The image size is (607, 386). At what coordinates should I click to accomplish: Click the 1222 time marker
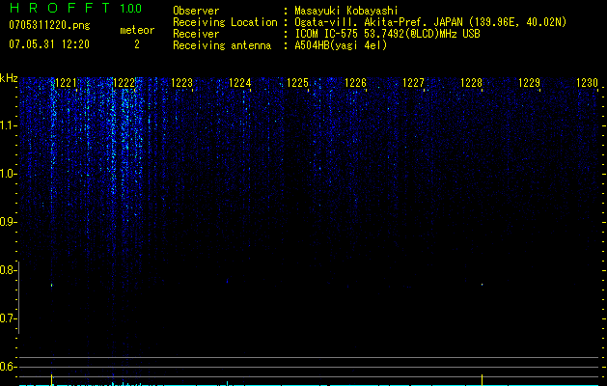click(124, 83)
